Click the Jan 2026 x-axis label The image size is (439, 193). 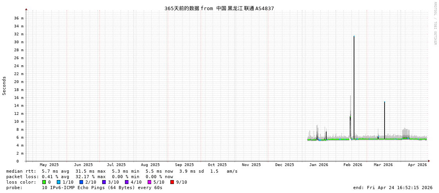point(318,165)
